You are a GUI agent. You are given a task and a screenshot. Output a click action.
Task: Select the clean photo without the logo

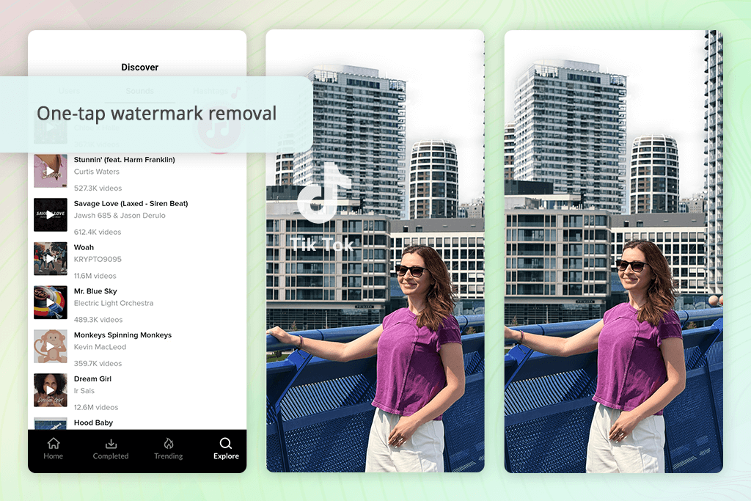614,251
